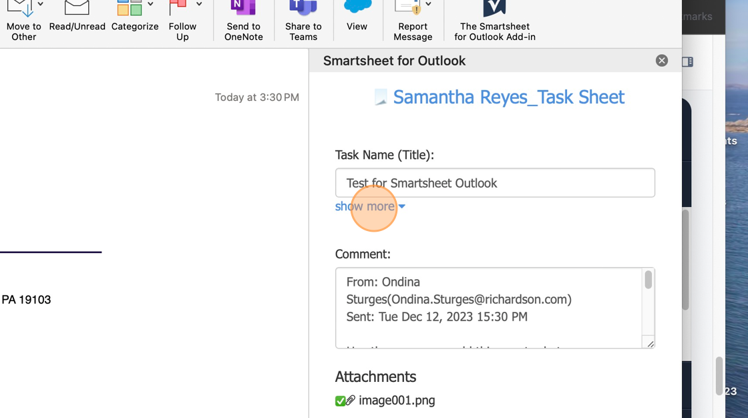Close the Smartsheet for Outlook panel
The height and width of the screenshot is (418, 748).
point(662,61)
